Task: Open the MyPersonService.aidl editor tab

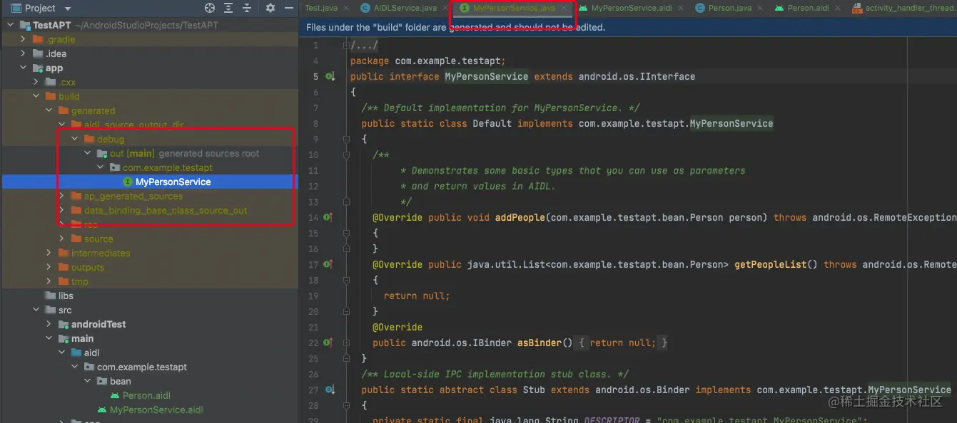Action: pos(632,8)
